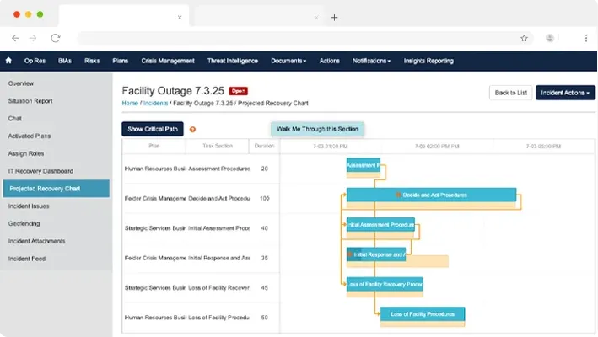Screen dimensions: 598x337
Task: Click the Home icon in navigation bar
Action: point(8,61)
